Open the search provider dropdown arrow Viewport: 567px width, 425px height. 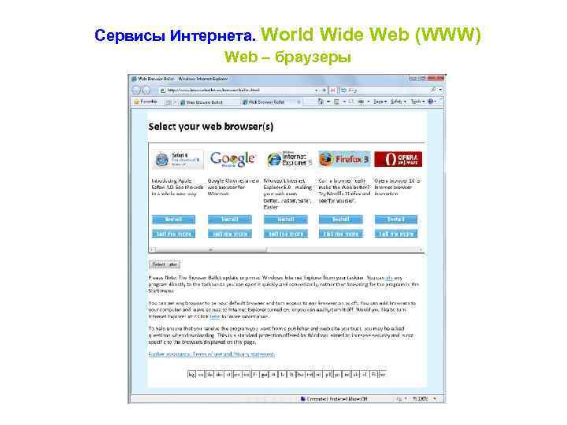click(x=440, y=90)
